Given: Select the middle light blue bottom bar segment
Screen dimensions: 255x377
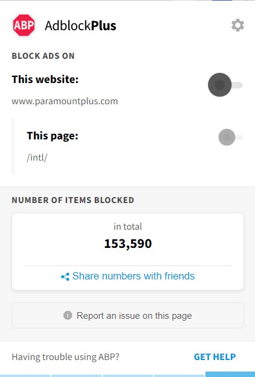Looking at the screenshot, I should coord(127,376).
